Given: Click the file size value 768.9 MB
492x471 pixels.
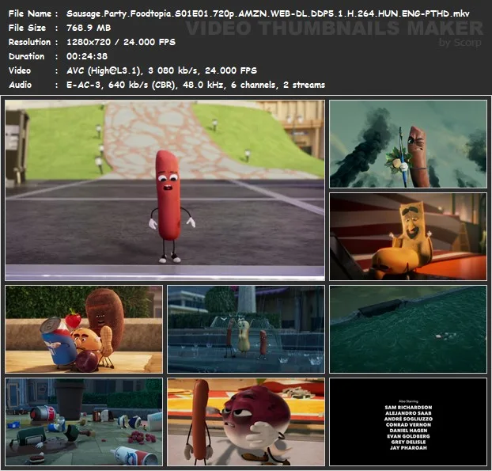Looking at the screenshot, I should (x=89, y=28).
